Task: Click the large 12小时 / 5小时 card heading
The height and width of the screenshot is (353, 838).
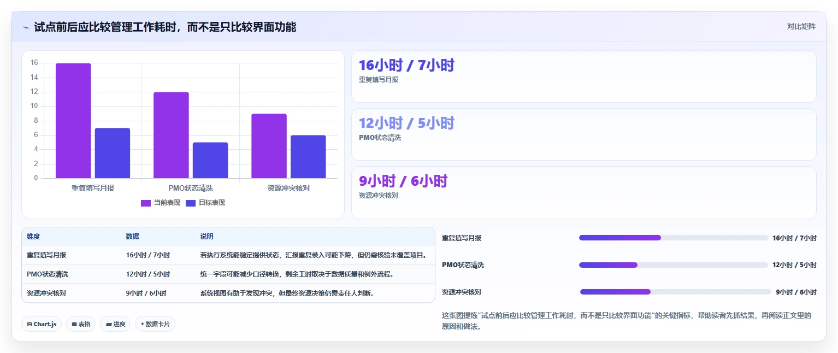Action: 406,123
